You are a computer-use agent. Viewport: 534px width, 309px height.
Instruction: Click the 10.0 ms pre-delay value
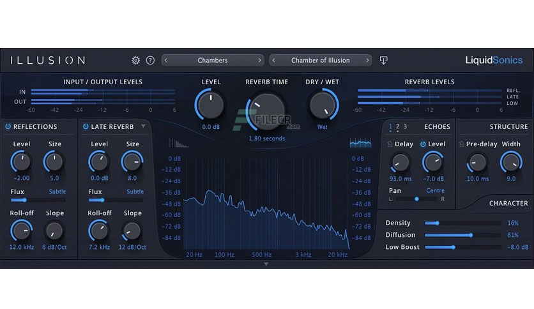(x=478, y=179)
